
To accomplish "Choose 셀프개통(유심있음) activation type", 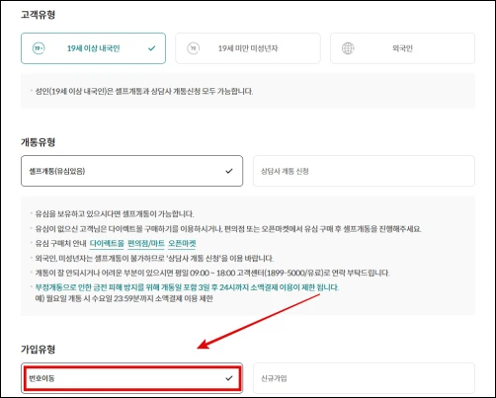I will coord(131,171).
